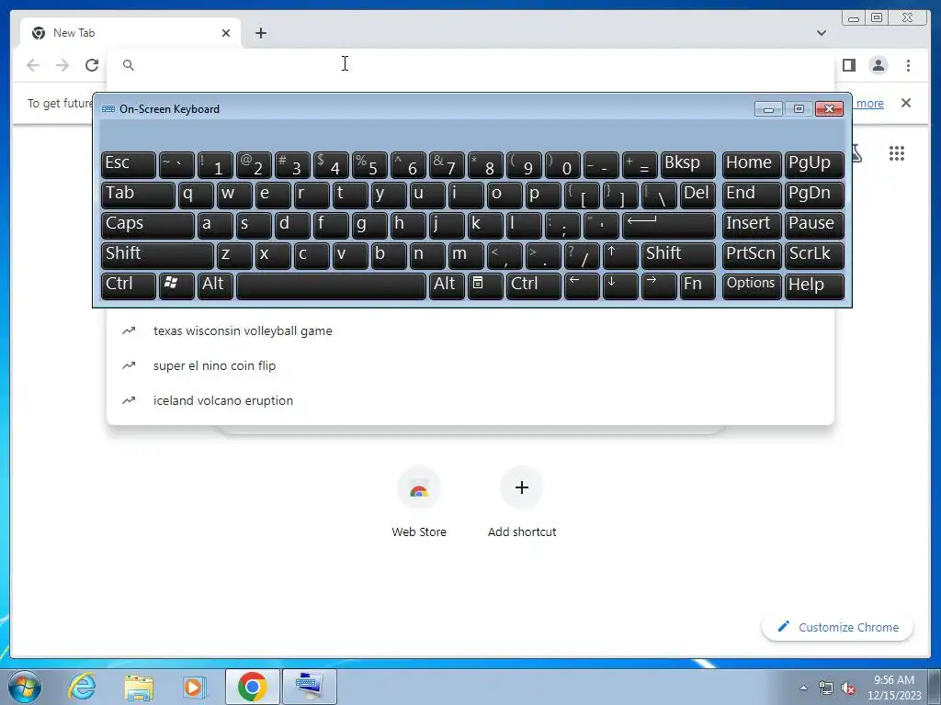The image size is (941, 705).
Task: Toggle right Alt key on on-screen keyboard
Action: [x=447, y=285]
